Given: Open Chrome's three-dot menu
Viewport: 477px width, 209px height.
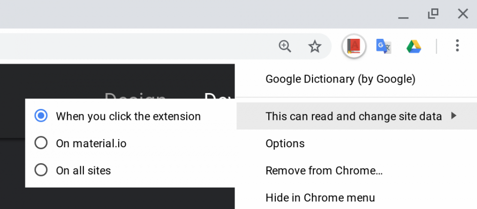Looking at the screenshot, I should 457,45.
